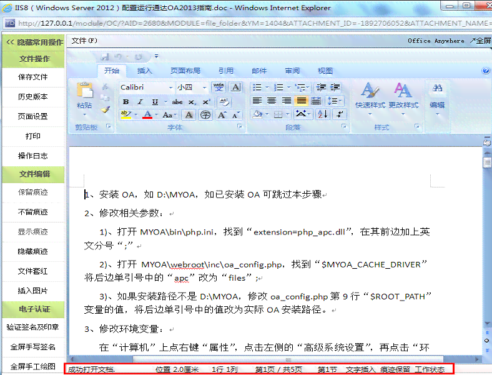Switch to the 邮件 ribbon tab
This screenshot has height=375, width=492.
[x=259, y=71]
